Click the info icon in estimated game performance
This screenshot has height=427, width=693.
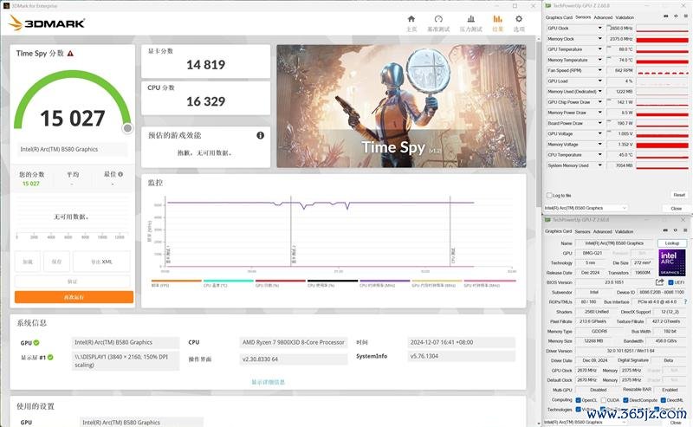point(261,135)
